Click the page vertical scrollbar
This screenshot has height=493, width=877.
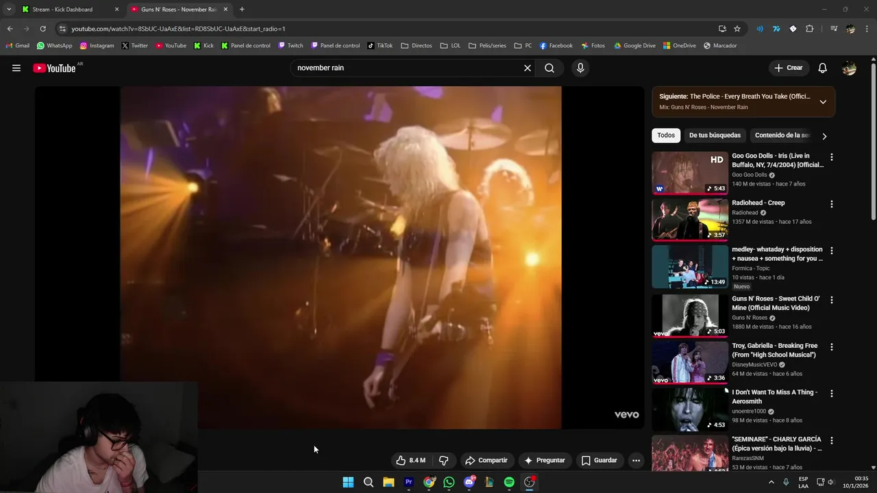pos(873,142)
